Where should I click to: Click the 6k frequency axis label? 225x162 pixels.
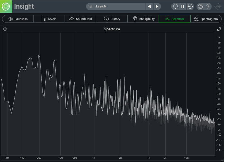[165, 158]
